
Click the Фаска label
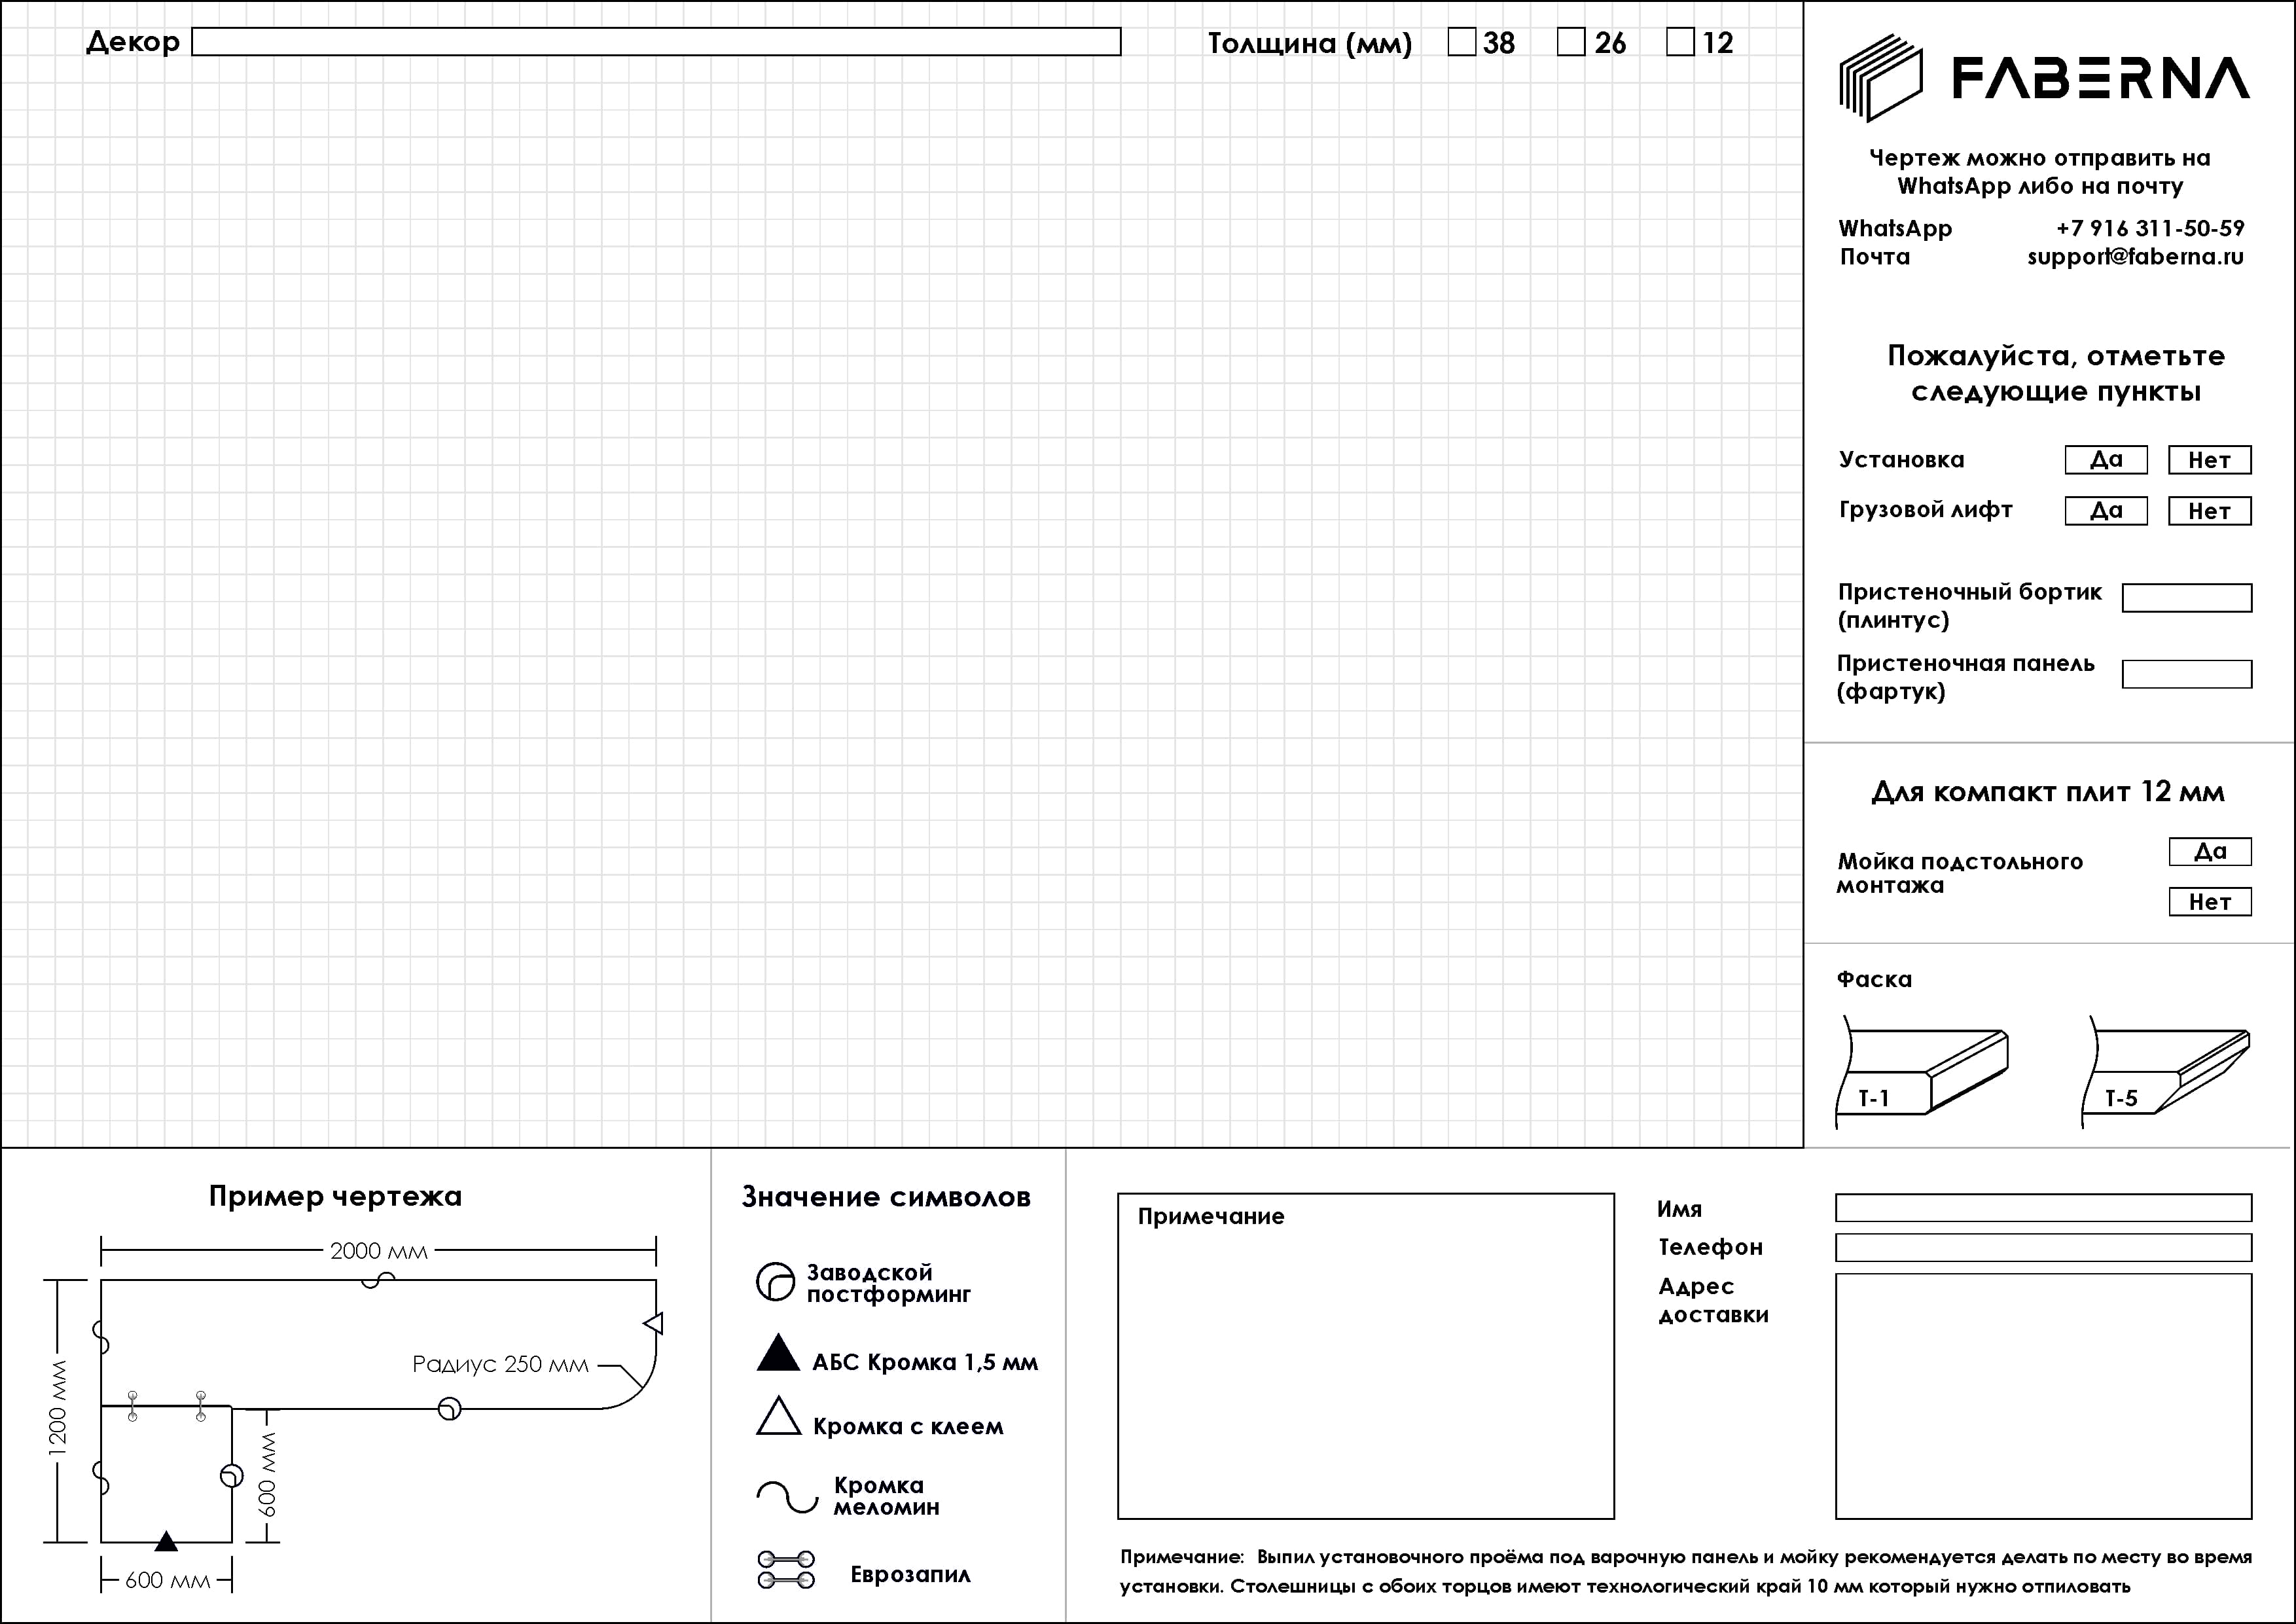1874,979
